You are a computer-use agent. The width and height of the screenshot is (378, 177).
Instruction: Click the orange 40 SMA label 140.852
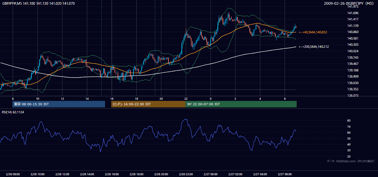(x=313, y=32)
